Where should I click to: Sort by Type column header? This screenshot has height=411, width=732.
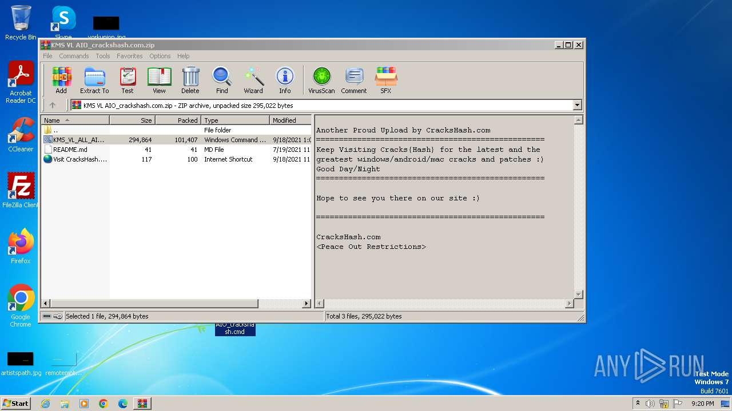click(x=235, y=120)
